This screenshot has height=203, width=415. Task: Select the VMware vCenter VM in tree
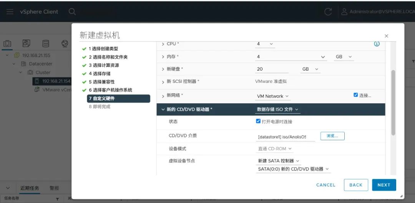[53, 90]
